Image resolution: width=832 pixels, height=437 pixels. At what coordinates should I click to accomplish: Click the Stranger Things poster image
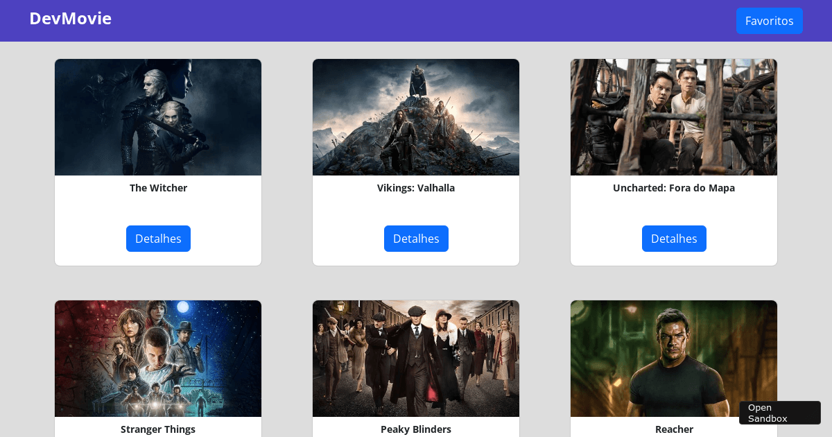click(x=158, y=359)
